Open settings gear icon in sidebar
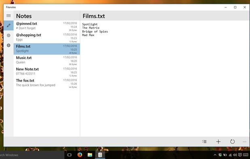 8,35
